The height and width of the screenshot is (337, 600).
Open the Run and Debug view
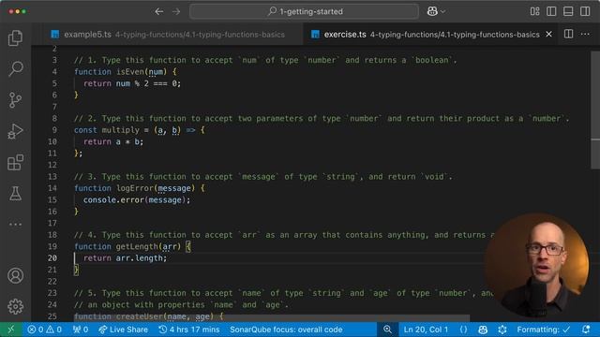click(15, 131)
